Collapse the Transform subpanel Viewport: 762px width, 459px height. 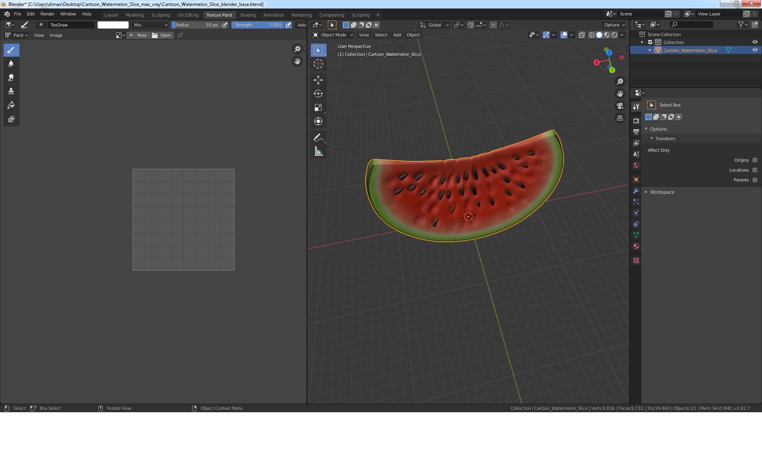(x=651, y=139)
